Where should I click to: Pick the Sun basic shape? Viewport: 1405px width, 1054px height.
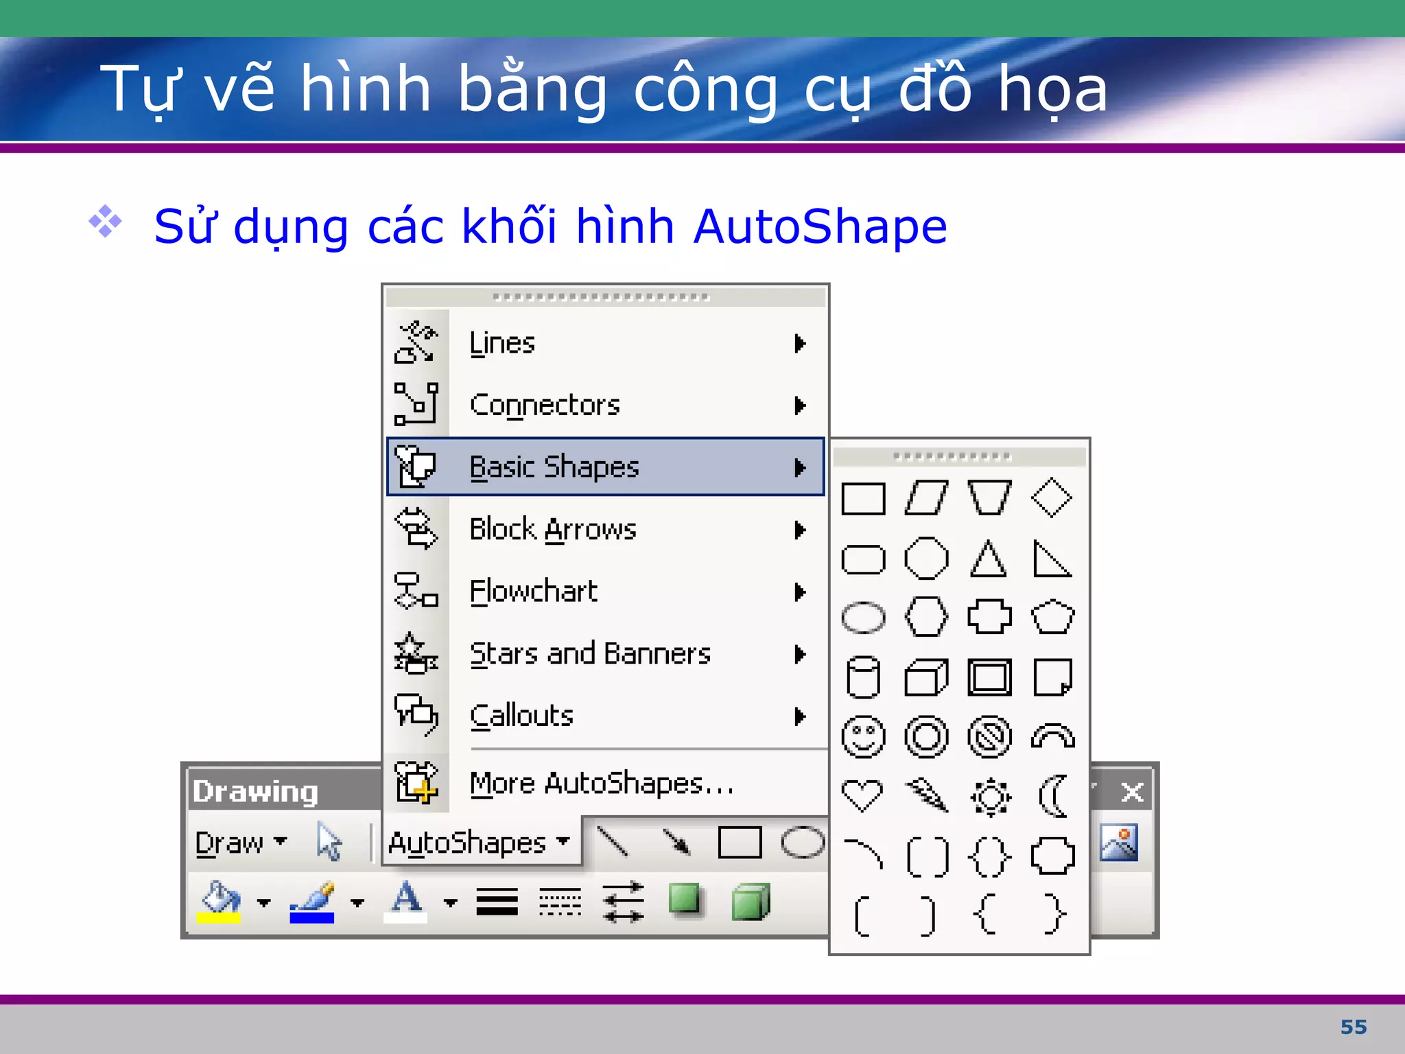tap(990, 797)
